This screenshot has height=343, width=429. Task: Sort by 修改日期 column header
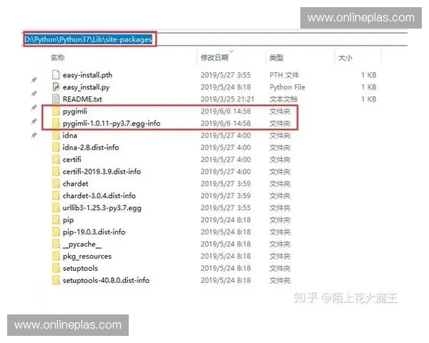(214, 57)
